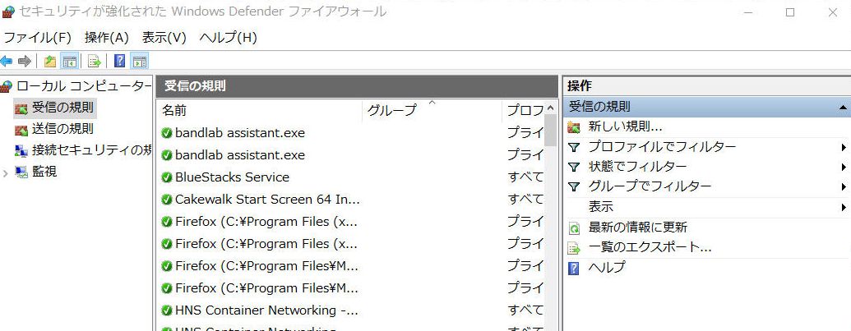The width and height of the screenshot is (851, 331).
Task: Open the ヘルプ(H) menu
Action: coord(228,38)
